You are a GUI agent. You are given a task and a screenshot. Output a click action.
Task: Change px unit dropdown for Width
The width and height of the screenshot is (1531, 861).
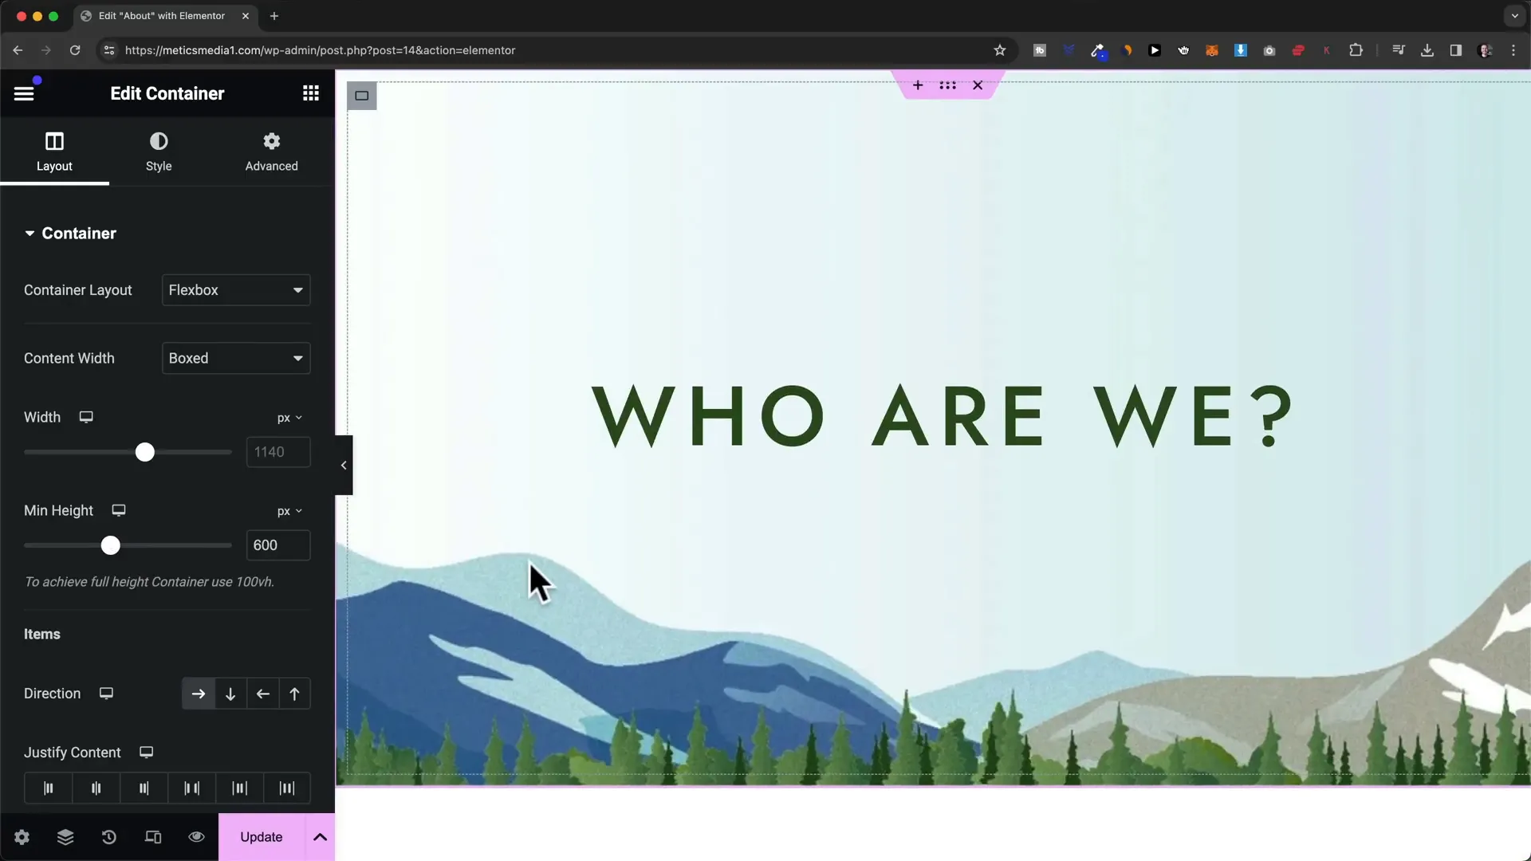(x=288, y=418)
